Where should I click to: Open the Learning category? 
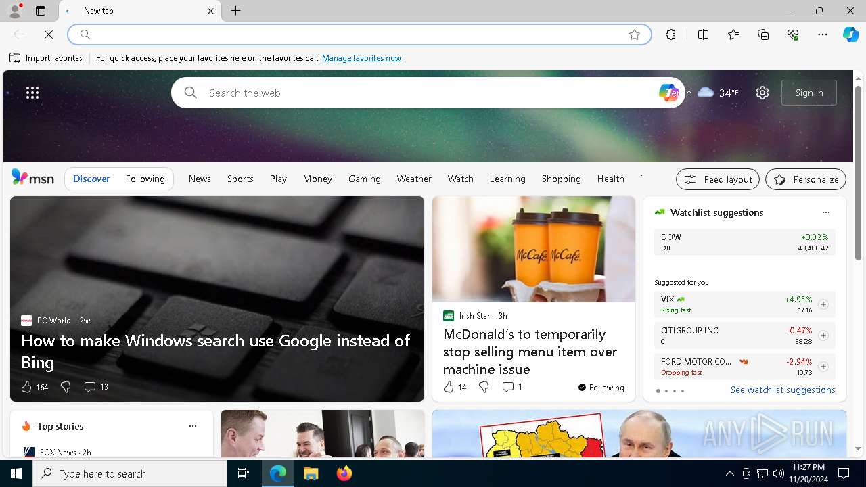(x=507, y=179)
